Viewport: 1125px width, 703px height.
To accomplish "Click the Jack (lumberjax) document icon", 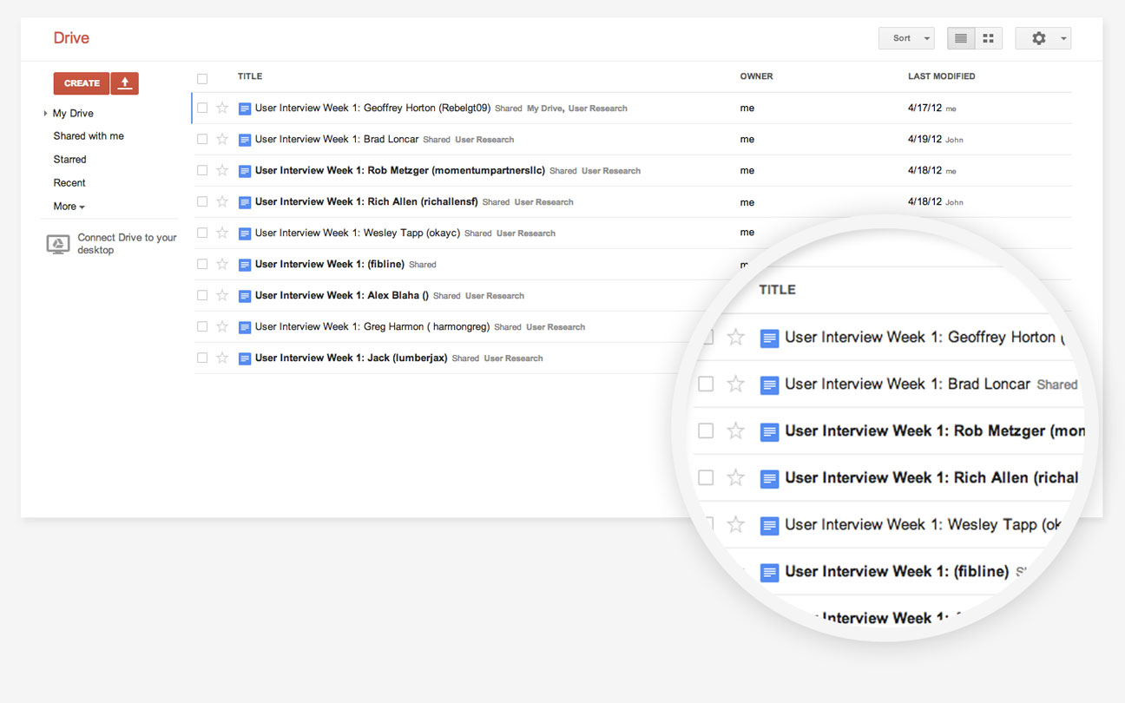I will (x=245, y=358).
